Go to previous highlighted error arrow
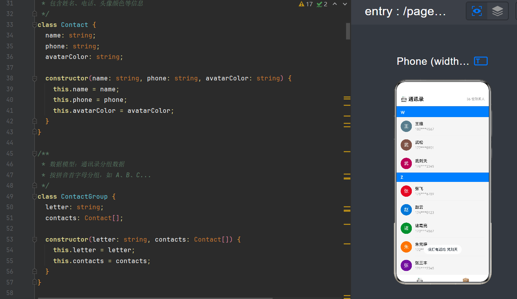Viewport: 517px width, 299px height. click(335, 4)
